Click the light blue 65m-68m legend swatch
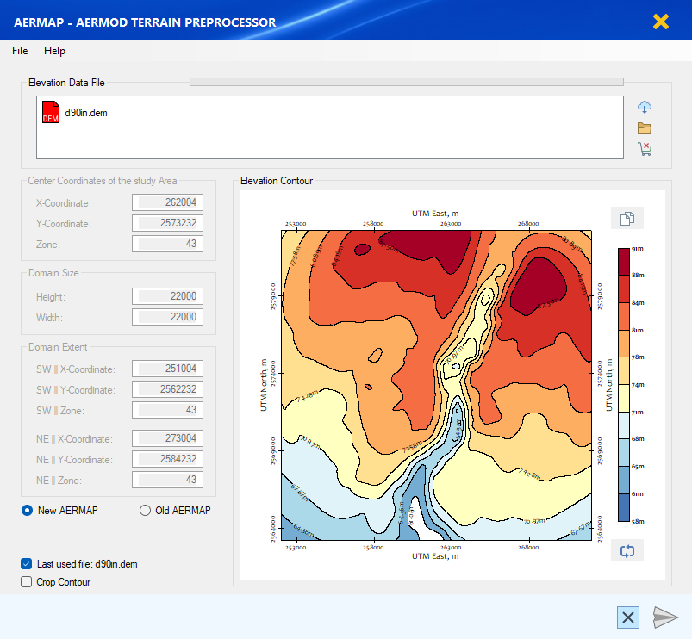The image size is (692, 639). (x=624, y=452)
